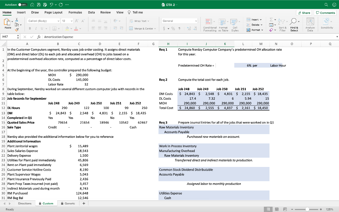Open the Calibri (Body) font dropdown
Image resolution: width=339 pixels, height=212 pixels.
pos(43,21)
